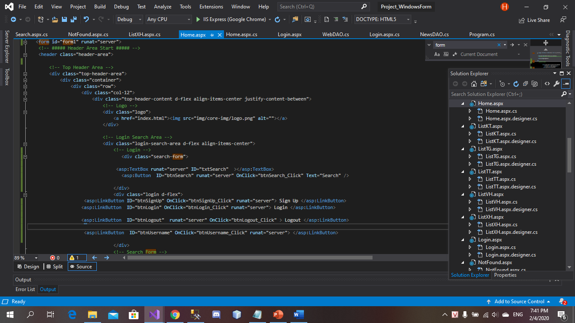This screenshot has height=323, width=575.
Task: Open the Extensions menu
Action: point(211,7)
